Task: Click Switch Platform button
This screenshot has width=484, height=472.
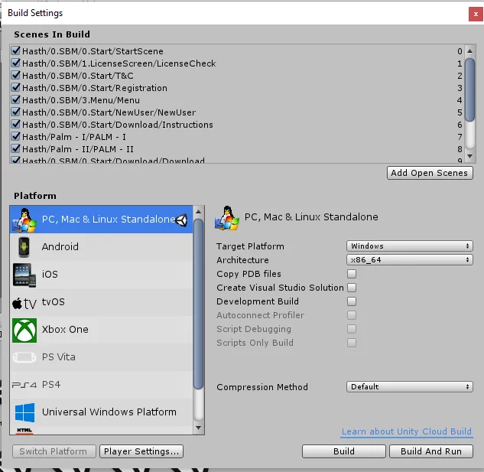Action: pyautogui.click(x=54, y=451)
